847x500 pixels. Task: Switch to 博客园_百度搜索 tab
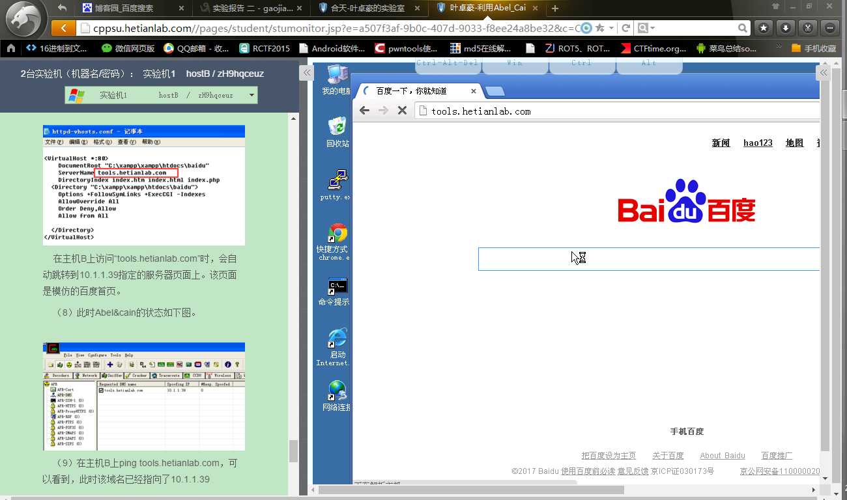[134, 8]
